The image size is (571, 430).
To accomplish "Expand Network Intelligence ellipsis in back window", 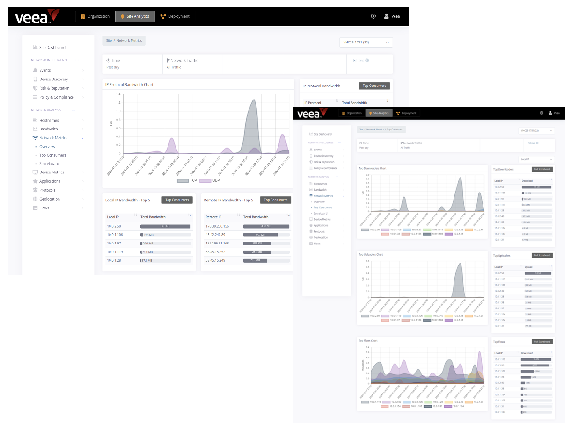I will pos(77,60).
